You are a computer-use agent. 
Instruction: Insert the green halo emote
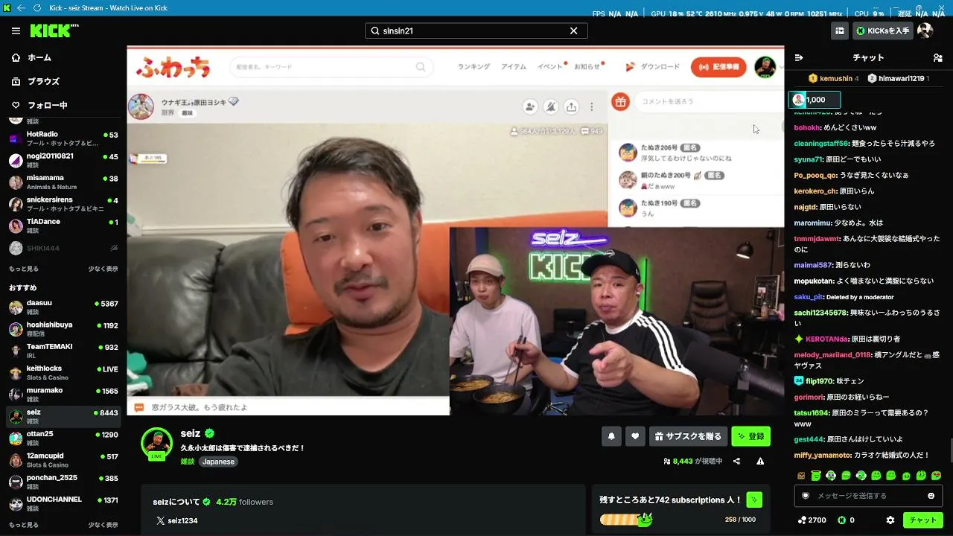coord(816,476)
